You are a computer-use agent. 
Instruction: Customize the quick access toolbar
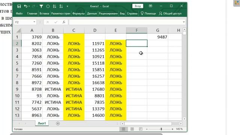(x=67, y=6)
